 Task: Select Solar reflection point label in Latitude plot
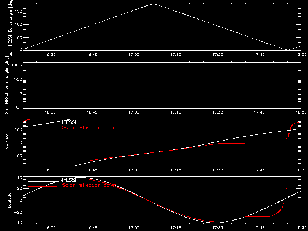coord(89,186)
